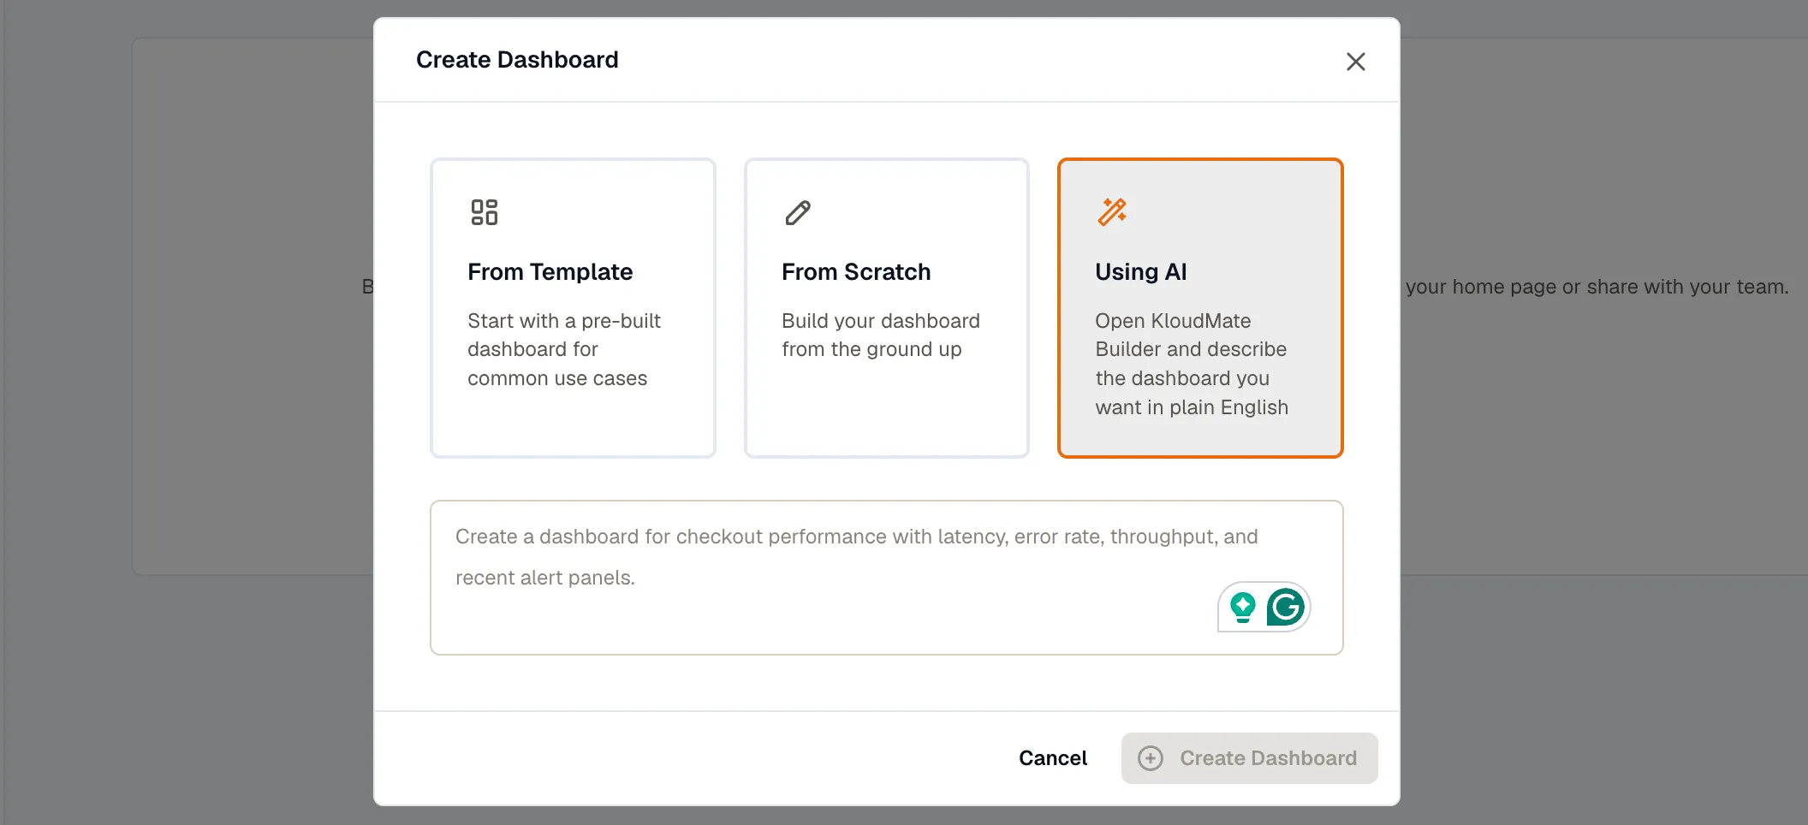Select the Using AI option heading
This screenshot has width=1808, height=825.
[x=1141, y=272]
